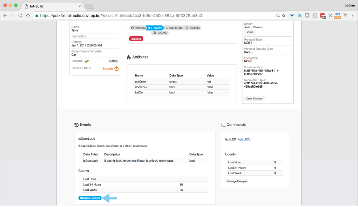Go to the browser home page icon

[x=28, y=15]
